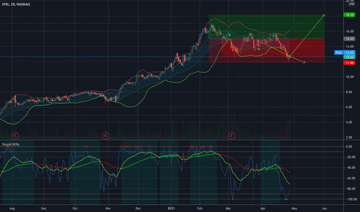Click the green 18.20 target price label
The image size is (360, 212).
349,15
